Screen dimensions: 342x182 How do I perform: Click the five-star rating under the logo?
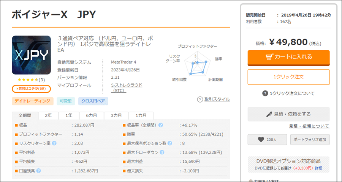28,80
